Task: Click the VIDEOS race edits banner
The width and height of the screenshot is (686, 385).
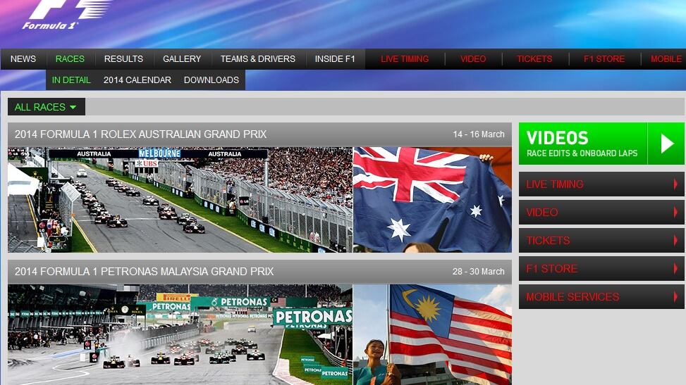Action: pyautogui.click(x=601, y=144)
